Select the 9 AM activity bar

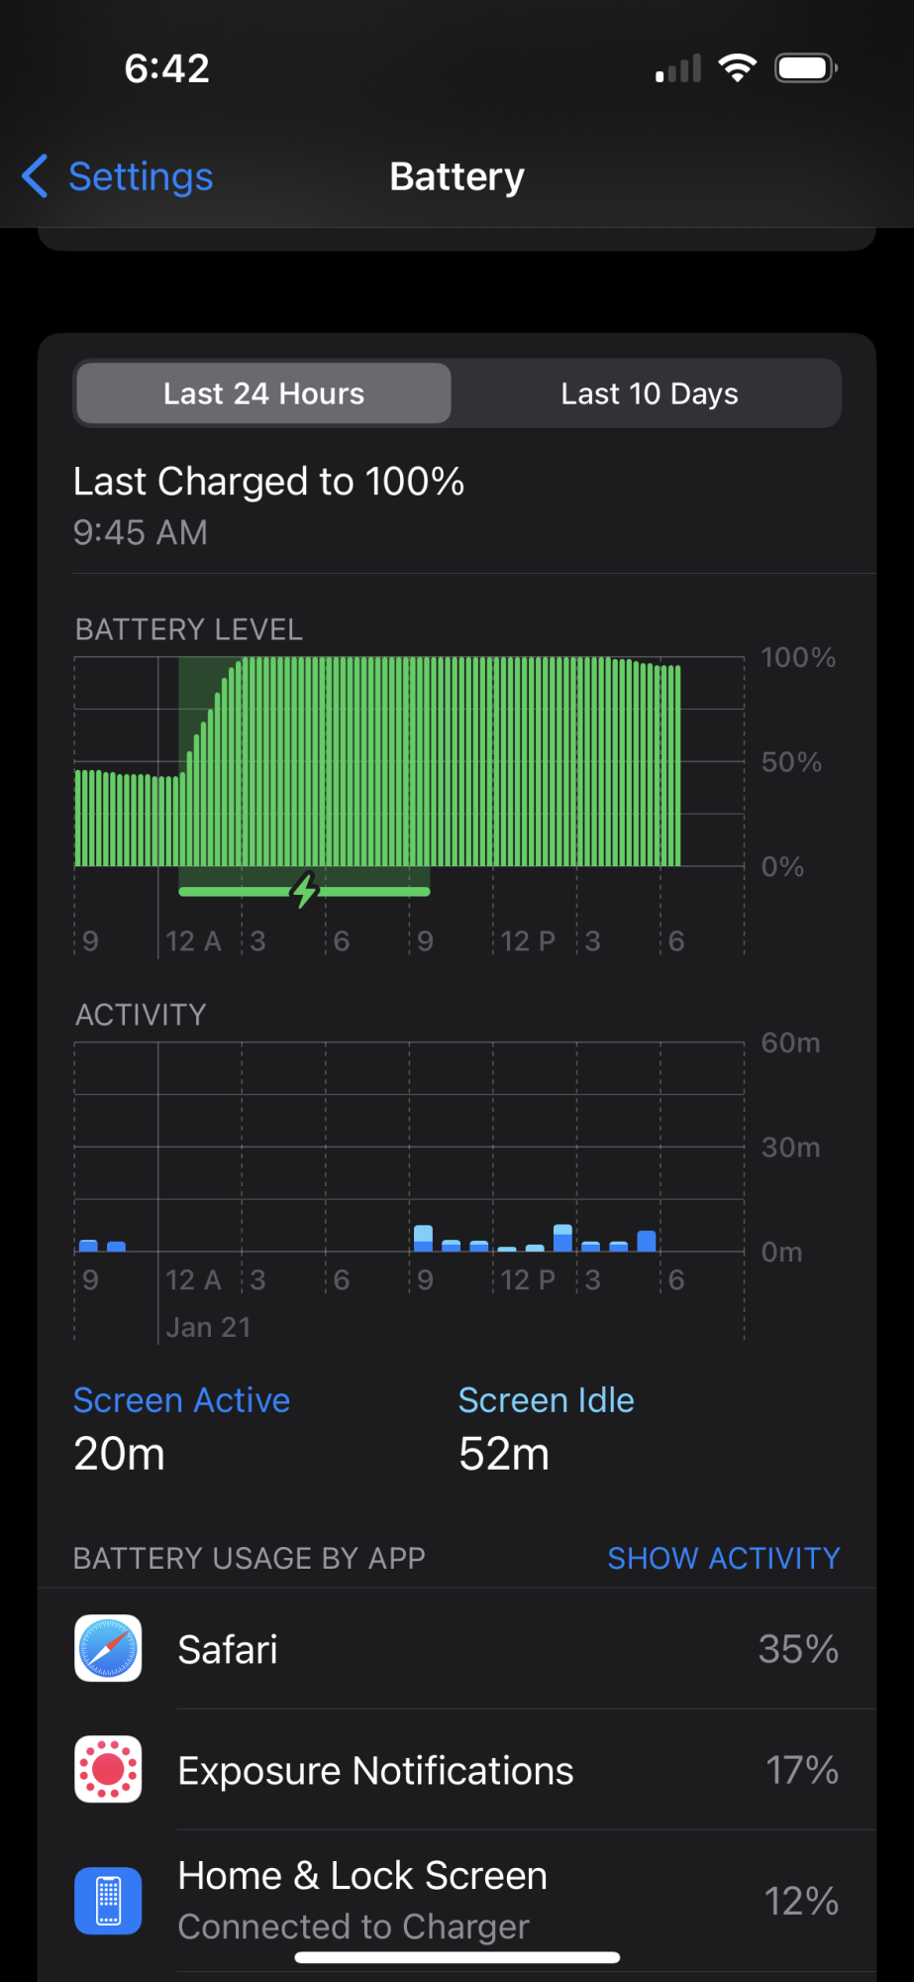[x=423, y=1238]
